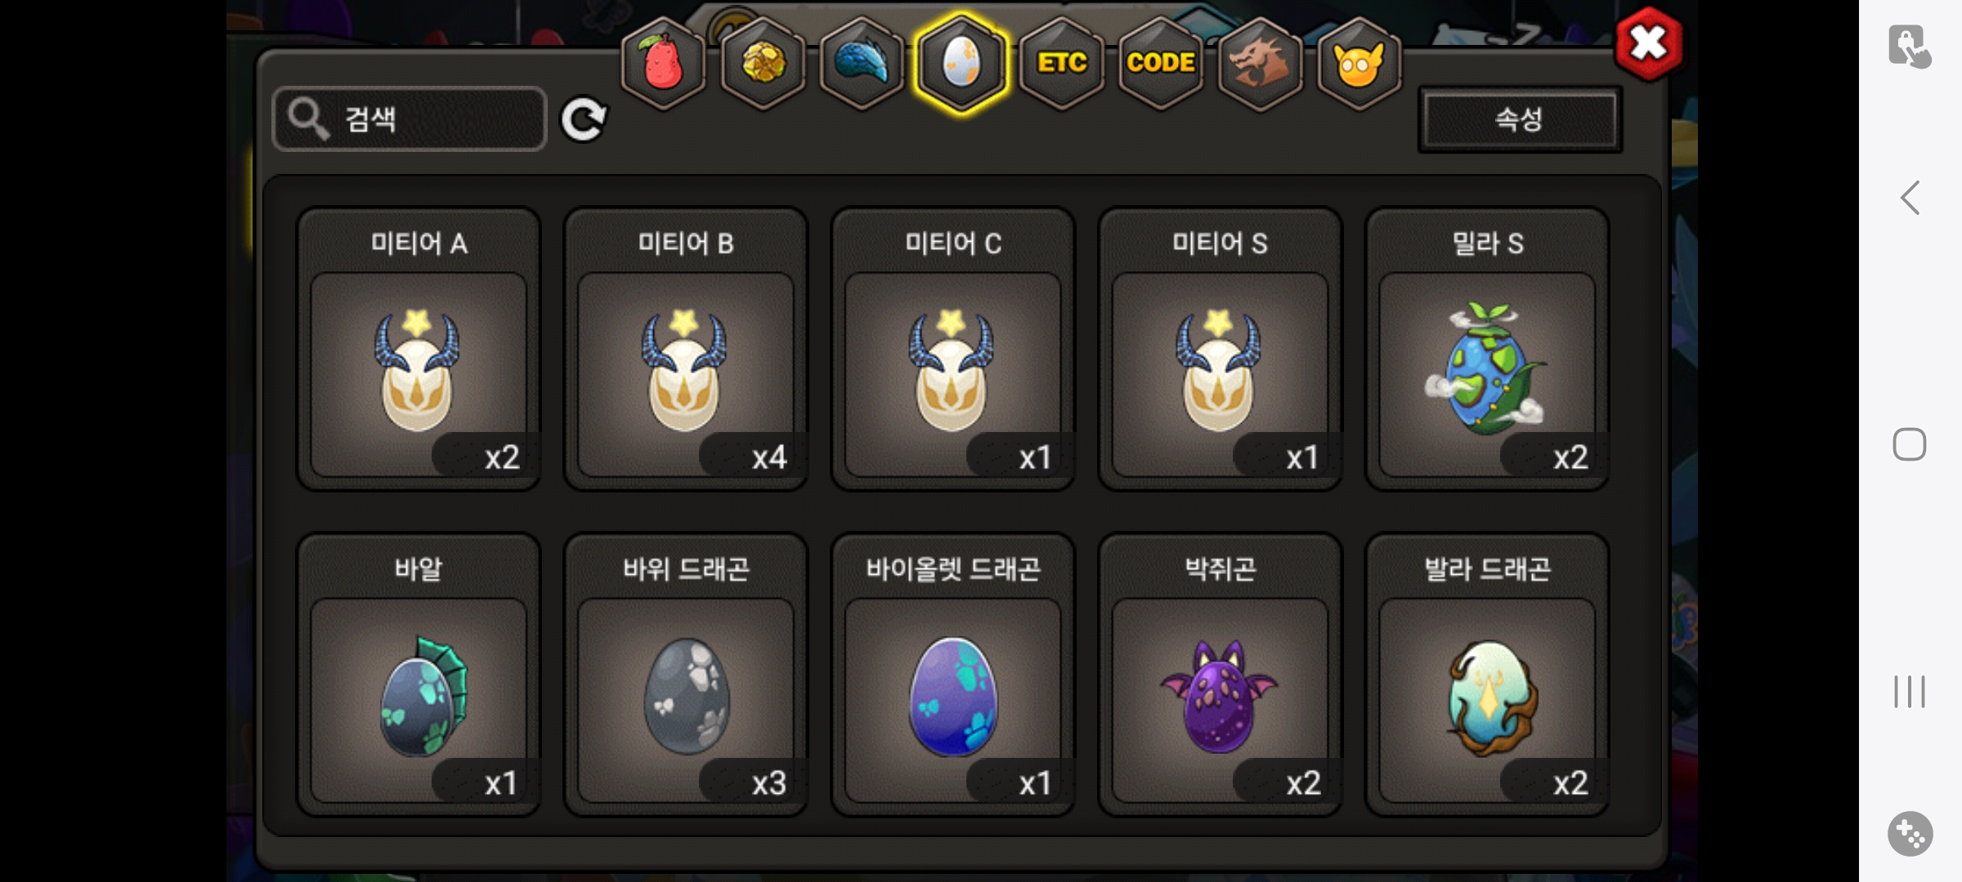
Task: Open the CODE tab
Action: 1160,63
